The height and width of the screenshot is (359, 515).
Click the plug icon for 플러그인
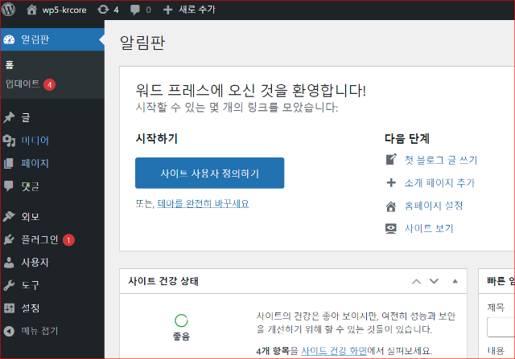click(9, 239)
